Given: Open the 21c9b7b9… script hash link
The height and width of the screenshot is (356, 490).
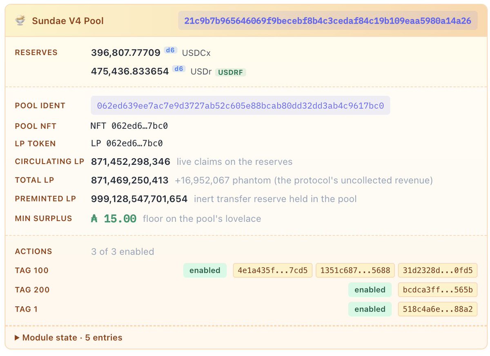Looking at the screenshot, I should coord(328,20).
